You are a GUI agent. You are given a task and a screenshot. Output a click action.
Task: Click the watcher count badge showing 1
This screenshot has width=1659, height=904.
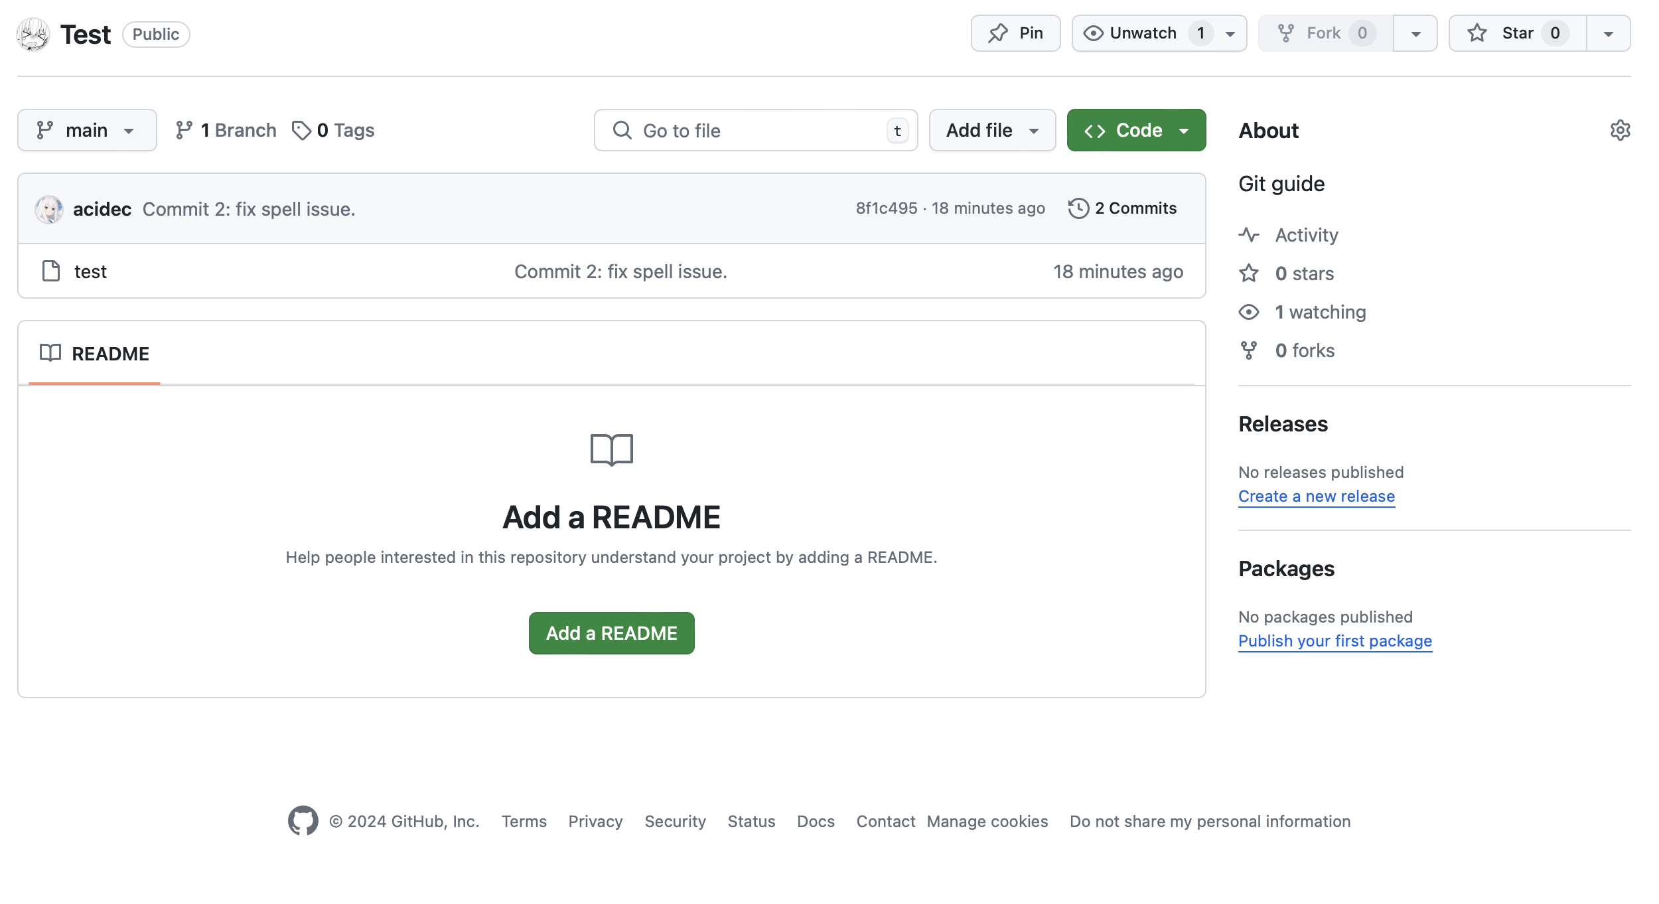click(x=1200, y=33)
